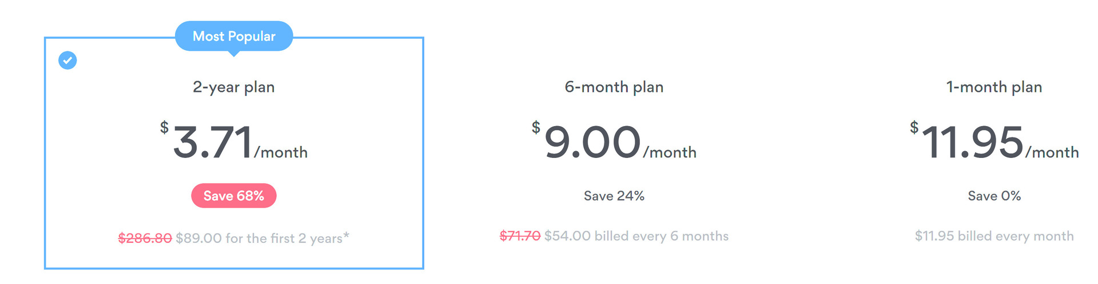This screenshot has width=1098, height=284.
Task: Click the Most Popular badge
Action: pos(234,36)
